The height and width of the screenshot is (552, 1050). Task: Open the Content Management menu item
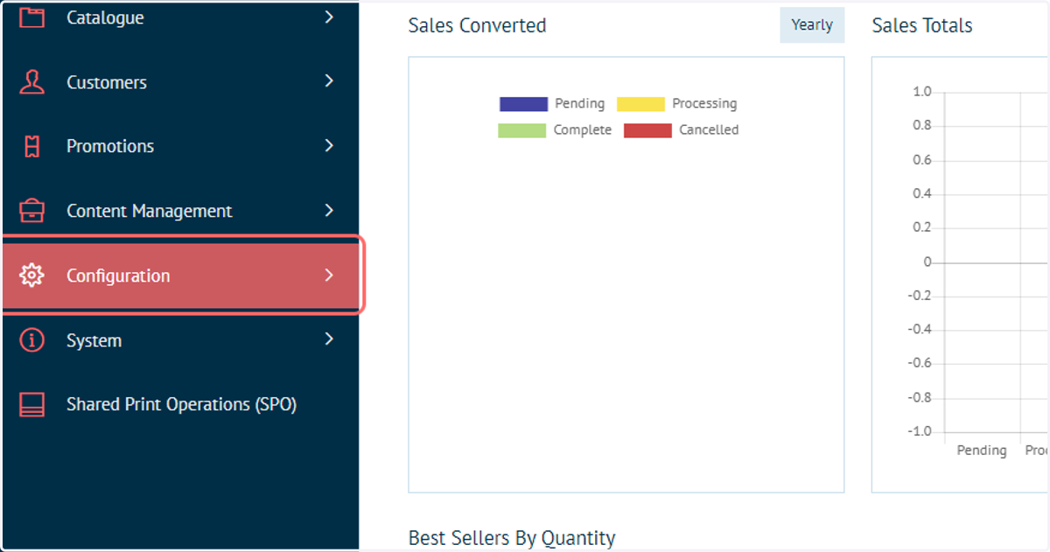pyautogui.click(x=179, y=211)
